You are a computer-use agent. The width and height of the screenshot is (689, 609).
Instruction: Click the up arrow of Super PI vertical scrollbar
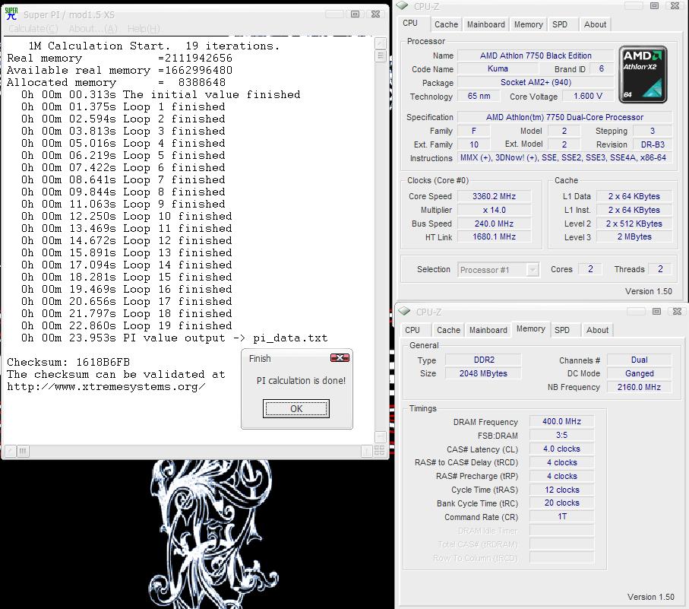tap(381, 43)
